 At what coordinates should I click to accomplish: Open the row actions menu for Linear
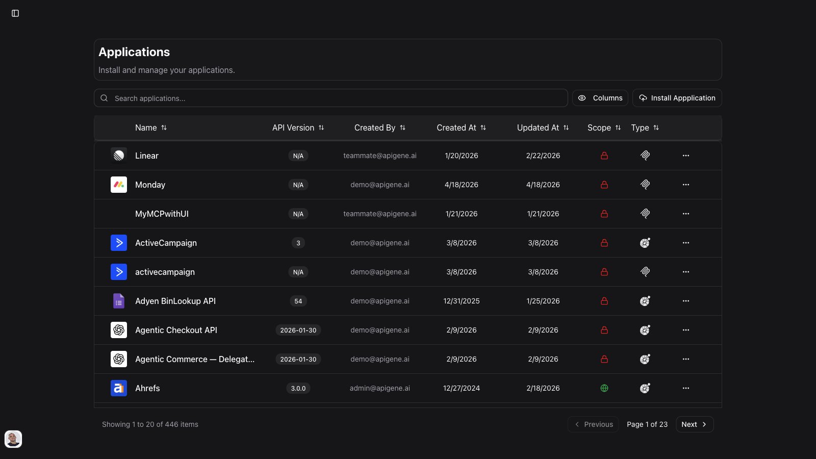coord(686,156)
